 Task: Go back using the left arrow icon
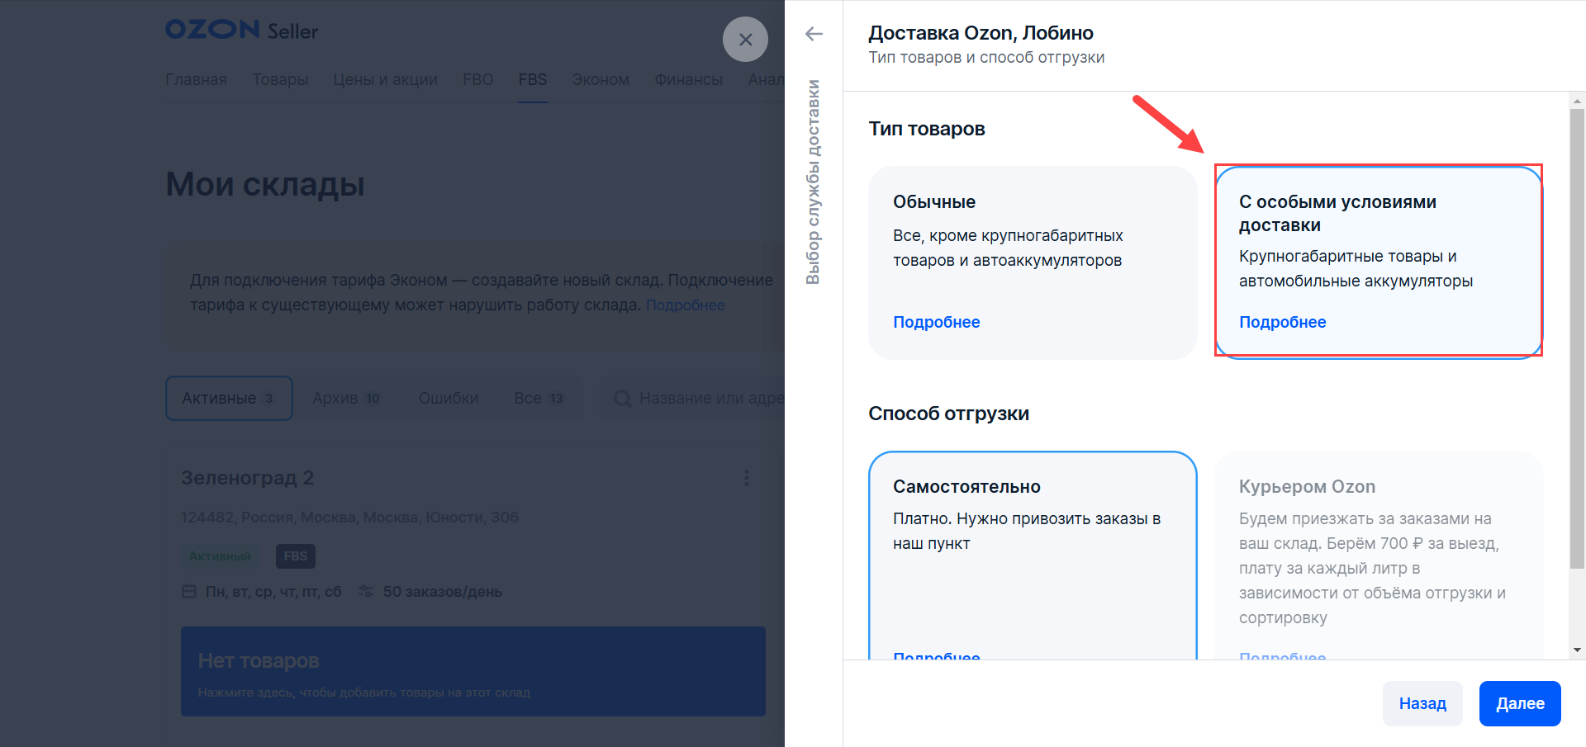click(x=814, y=34)
